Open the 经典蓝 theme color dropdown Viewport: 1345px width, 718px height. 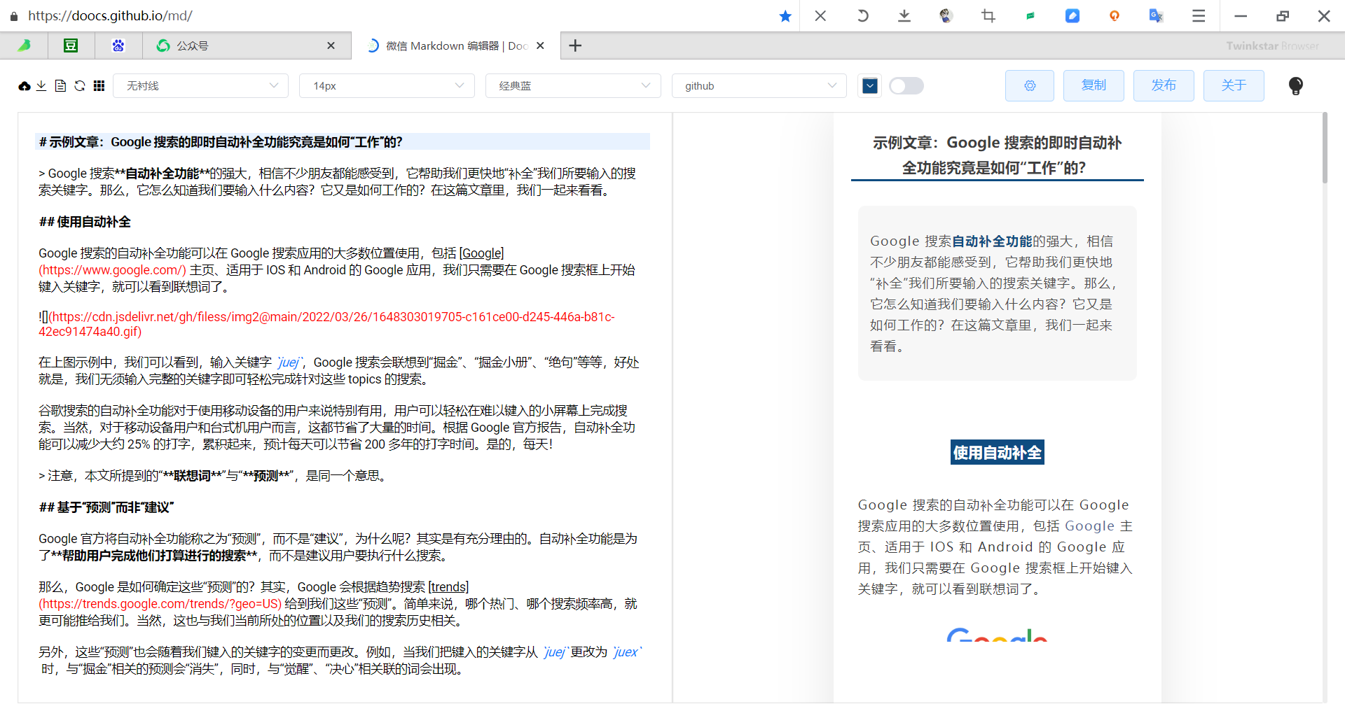[x=573, y=85]
